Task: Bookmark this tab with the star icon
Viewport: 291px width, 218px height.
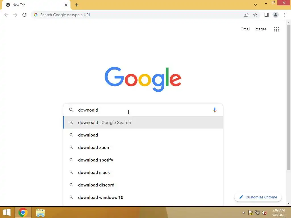Action: tap(255, 15)
